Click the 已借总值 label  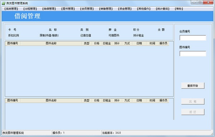(86, 35)
